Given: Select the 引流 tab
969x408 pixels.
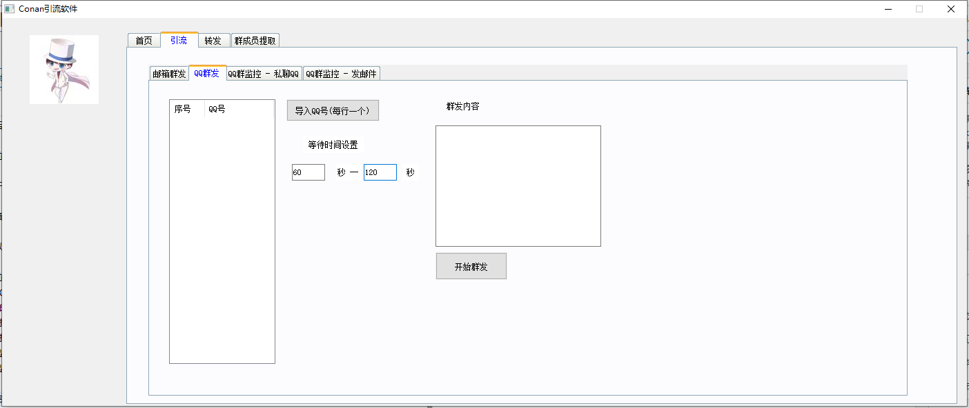Looking at the screenshot, I should click(179, 40).
